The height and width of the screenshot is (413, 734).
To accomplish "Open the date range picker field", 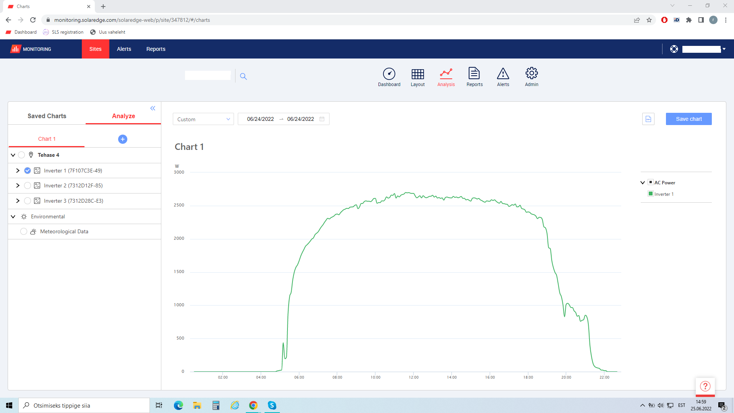I will coord(283,119).
